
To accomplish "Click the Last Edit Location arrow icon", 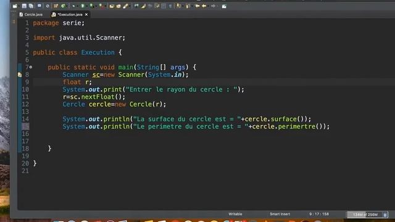I will (x=197, y=6).
